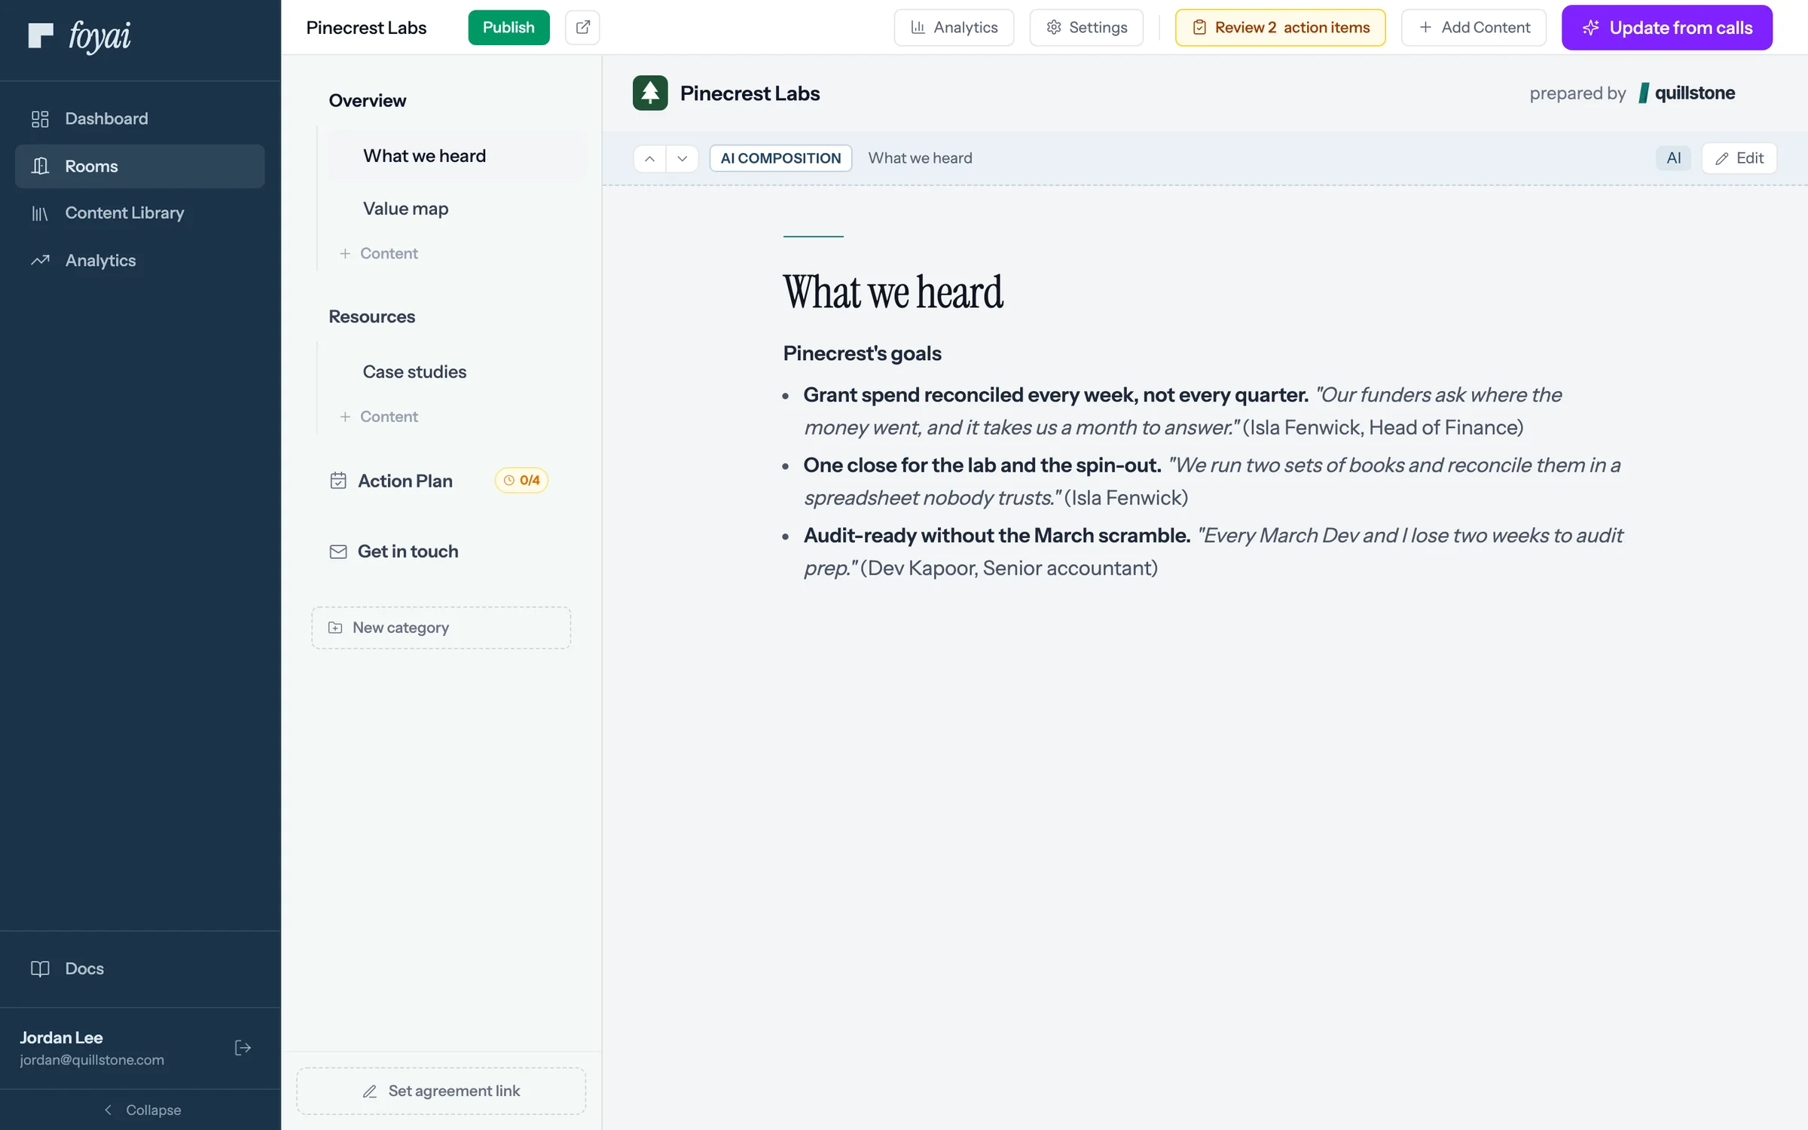
Task: Click Set agreement link
Action: coord(441,1091)
